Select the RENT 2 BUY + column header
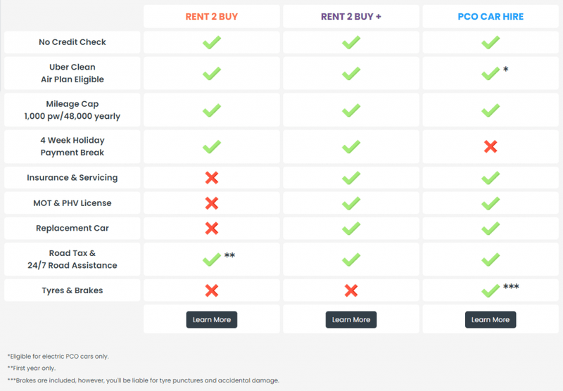Screen dimensions: 563x391 pyautogui.click(x=351, y=16)
